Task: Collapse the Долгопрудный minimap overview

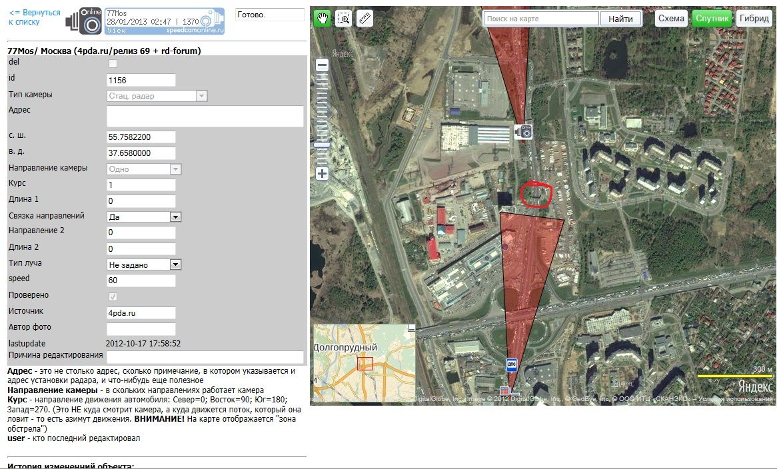Action: pos(410,328)
